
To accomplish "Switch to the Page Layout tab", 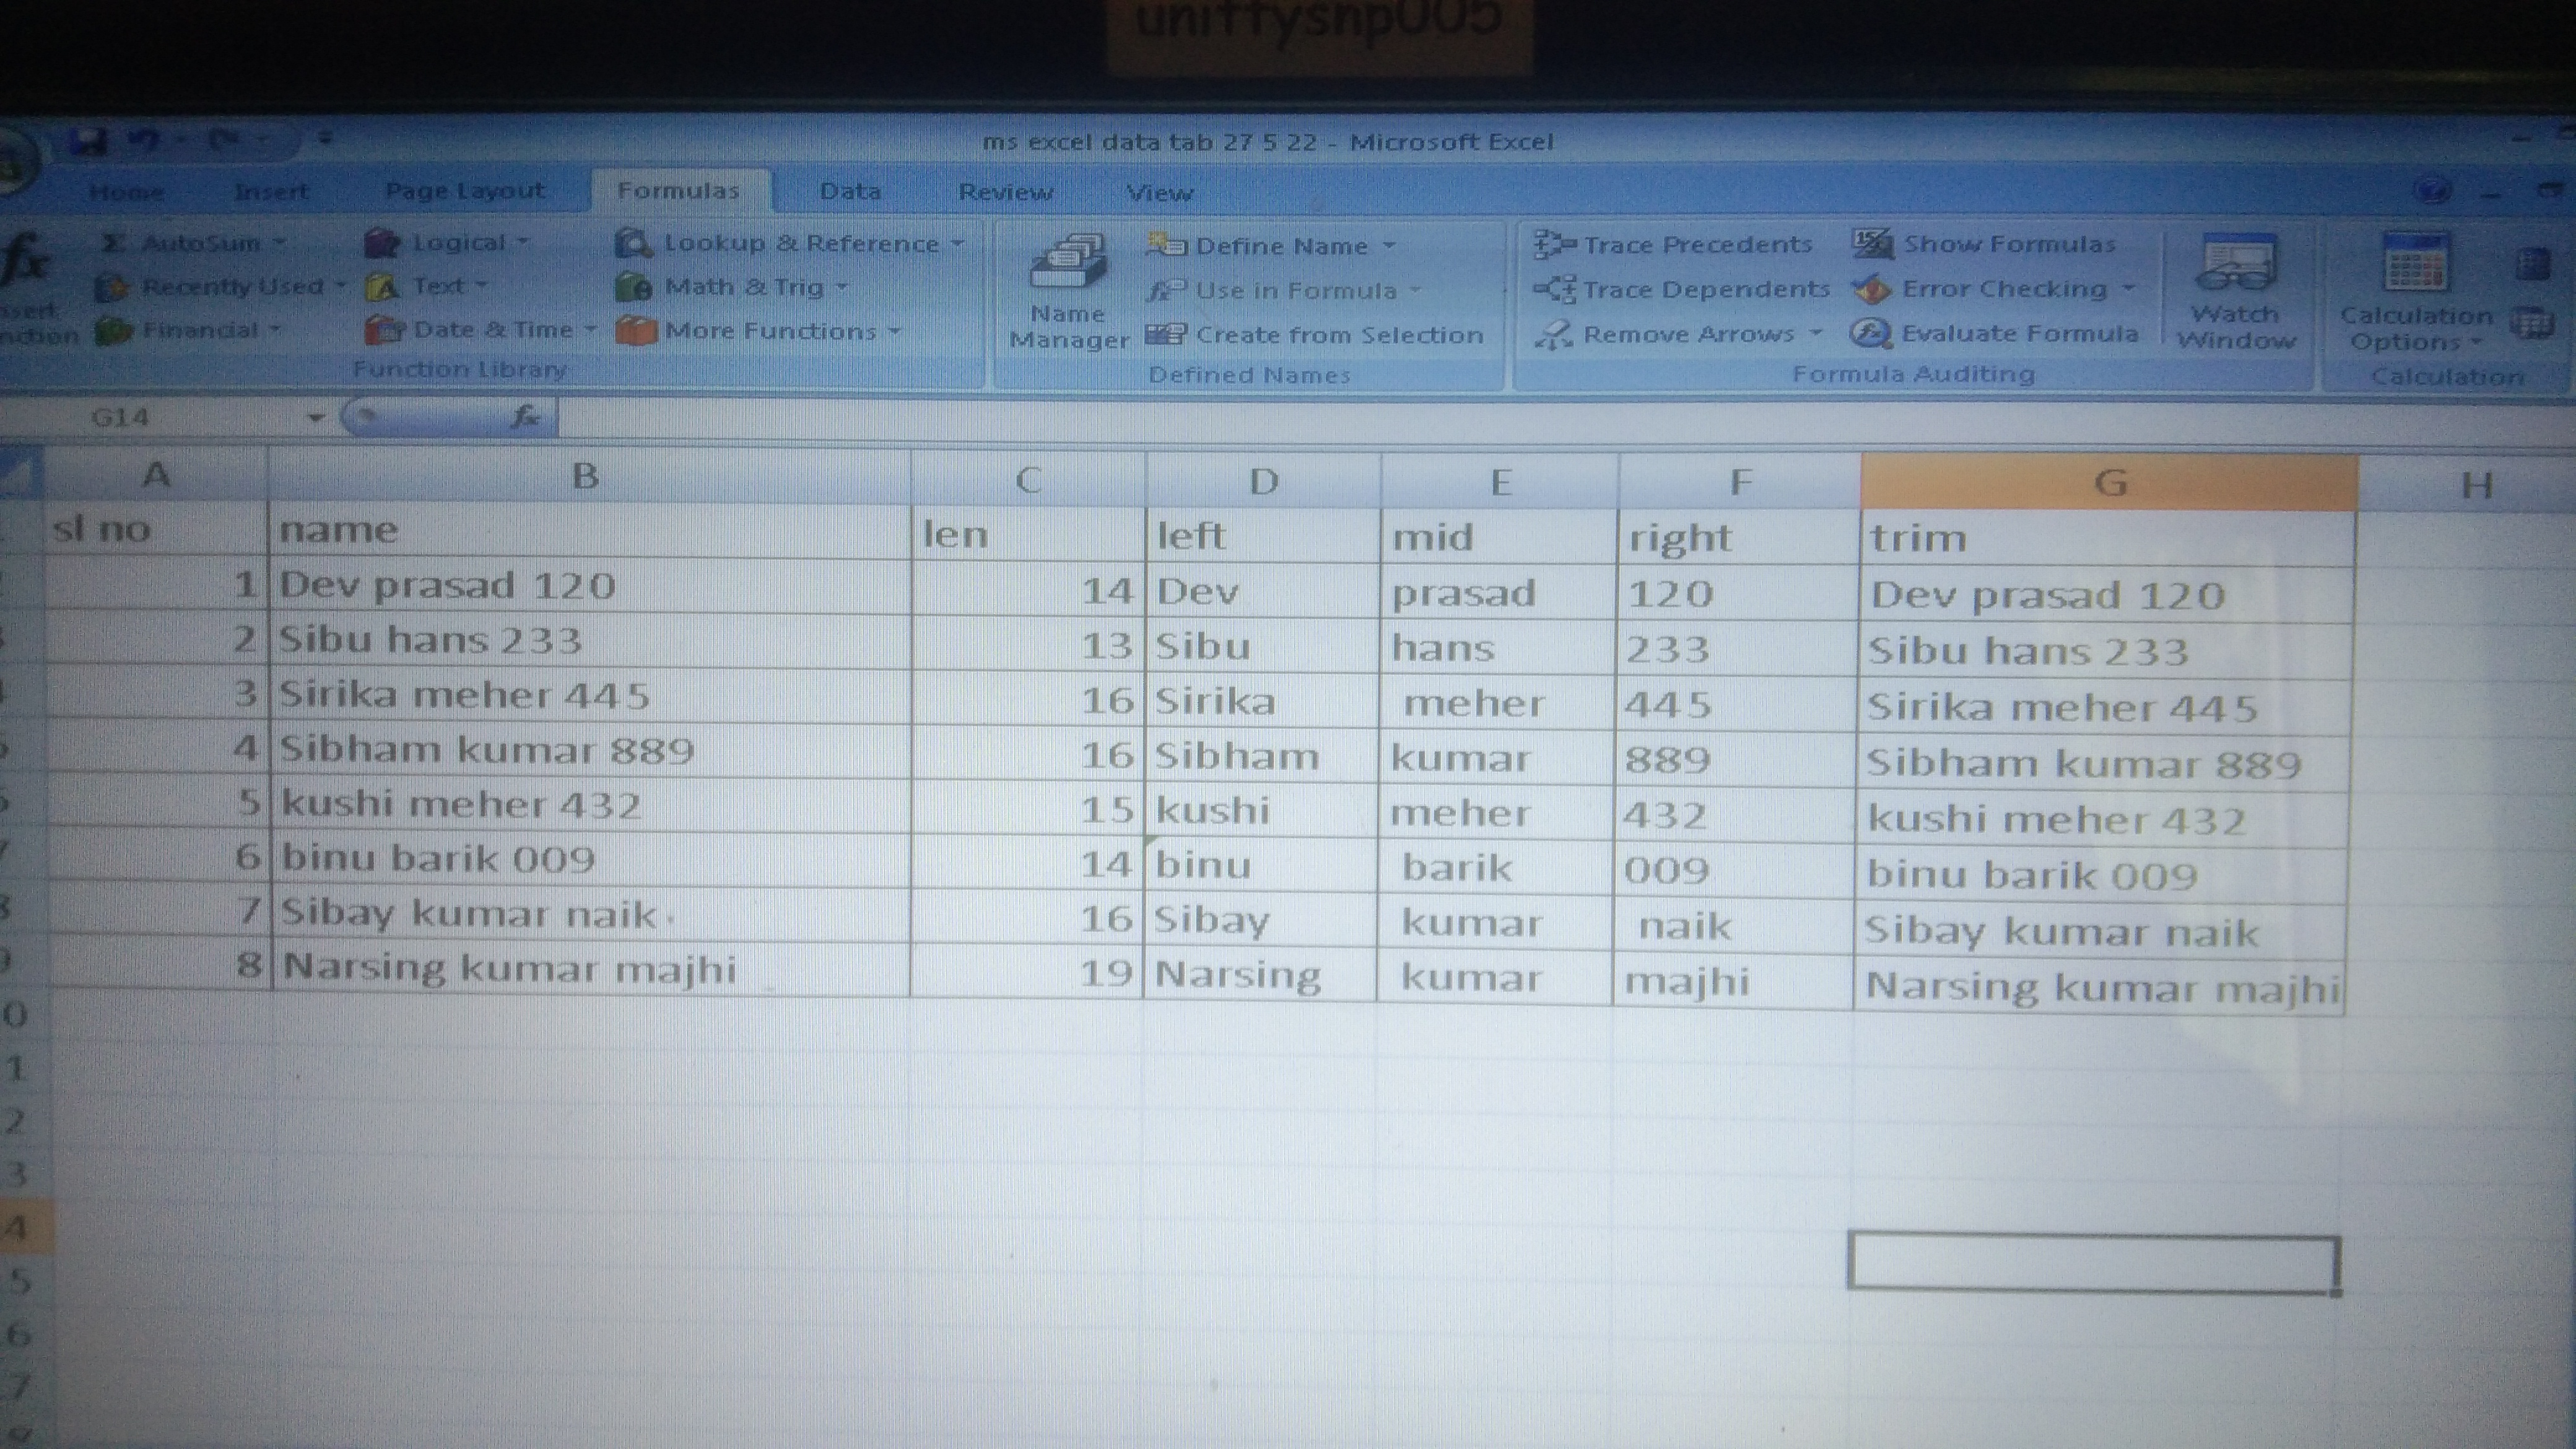I will 464,191.
